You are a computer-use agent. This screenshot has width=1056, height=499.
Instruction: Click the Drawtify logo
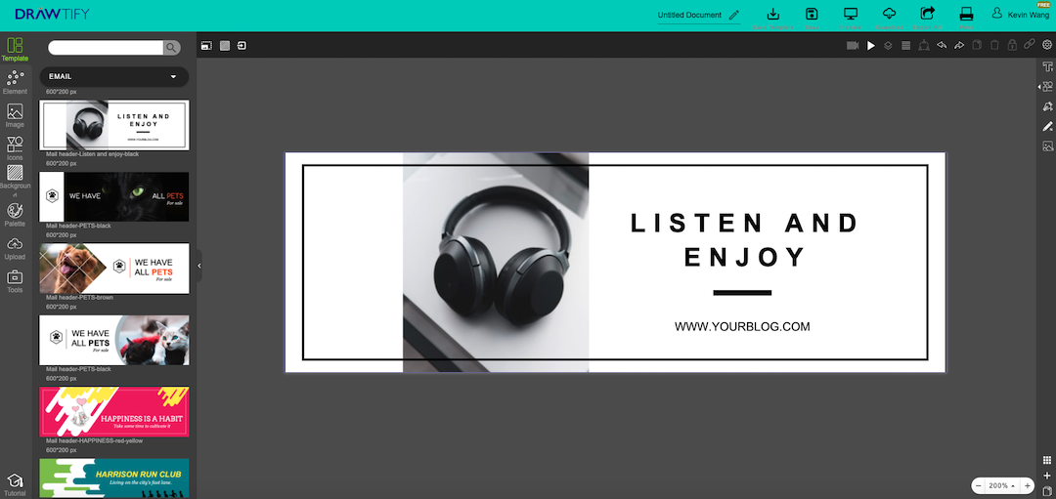click(52, 14)
